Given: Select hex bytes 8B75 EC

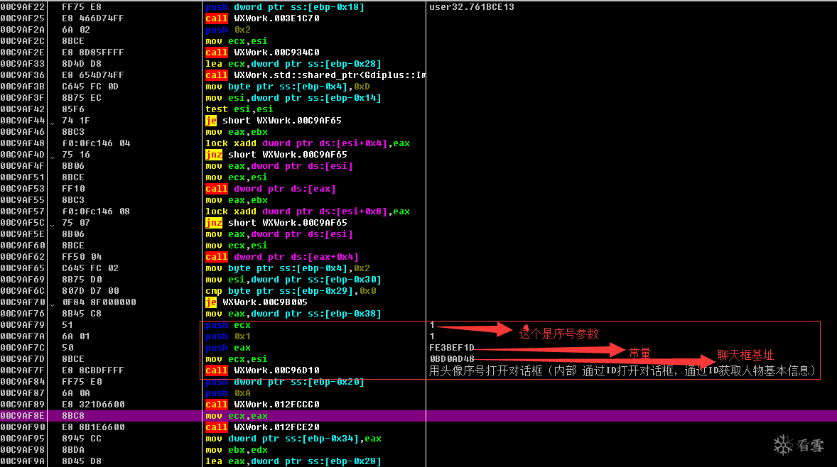Looking at the screenshot, I should point(82,97).
